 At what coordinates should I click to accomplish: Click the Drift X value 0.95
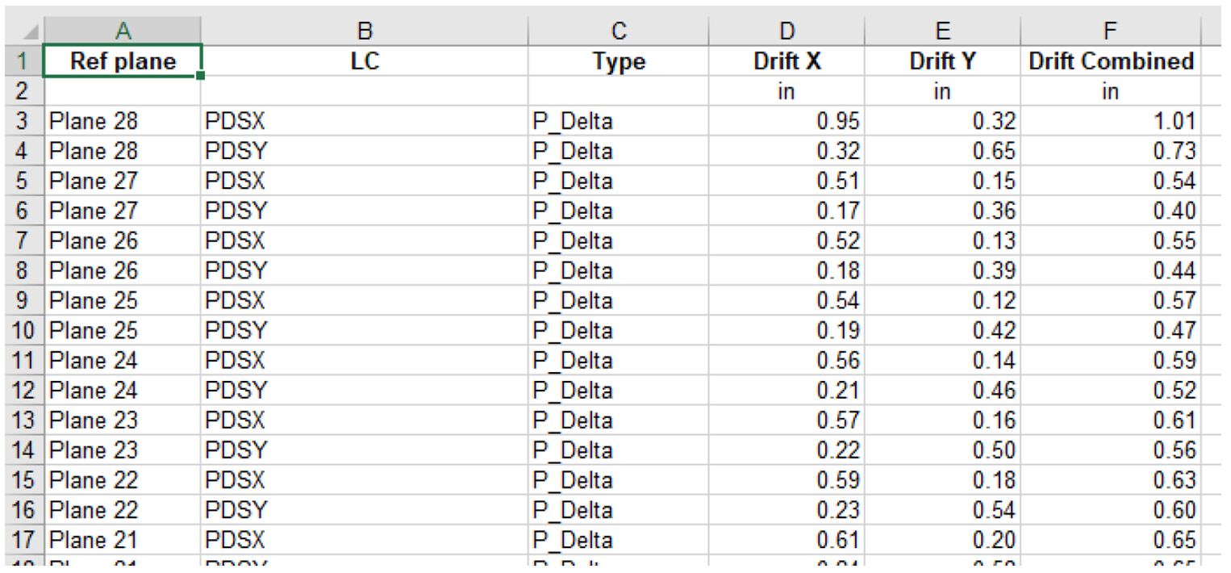[787, 122]
